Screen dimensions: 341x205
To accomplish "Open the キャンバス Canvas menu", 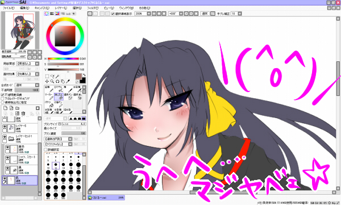I will (42, 8).
